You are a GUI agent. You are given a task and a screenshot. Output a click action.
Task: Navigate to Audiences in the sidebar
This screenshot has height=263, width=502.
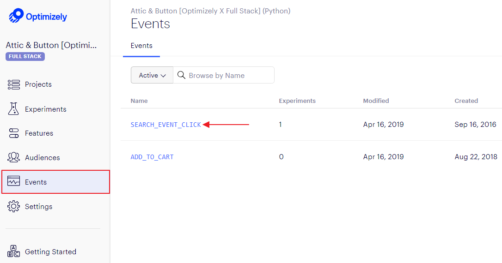click(42, 157)
